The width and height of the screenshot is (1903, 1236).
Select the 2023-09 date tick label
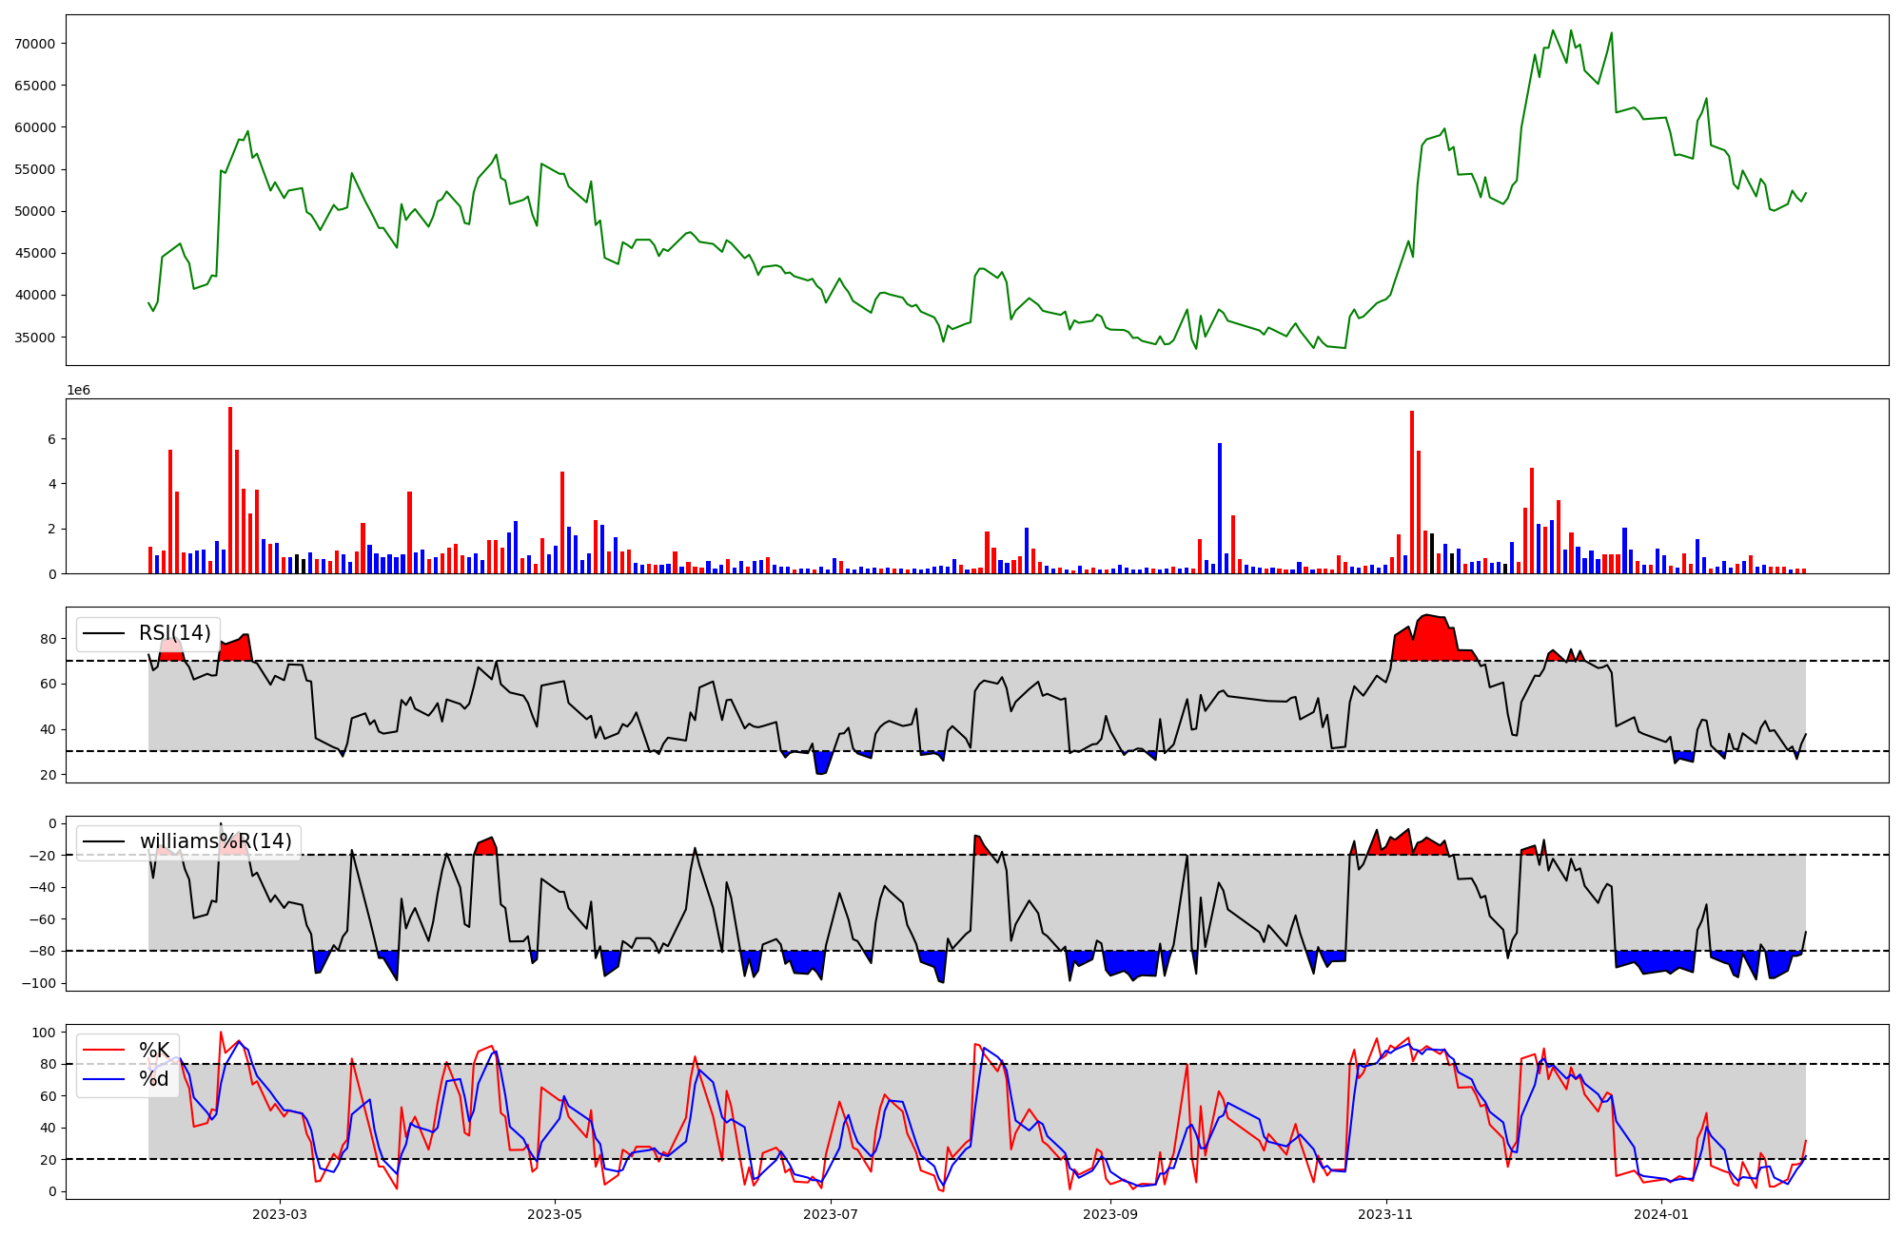pyautogui.click(x=1110, y=1214)
